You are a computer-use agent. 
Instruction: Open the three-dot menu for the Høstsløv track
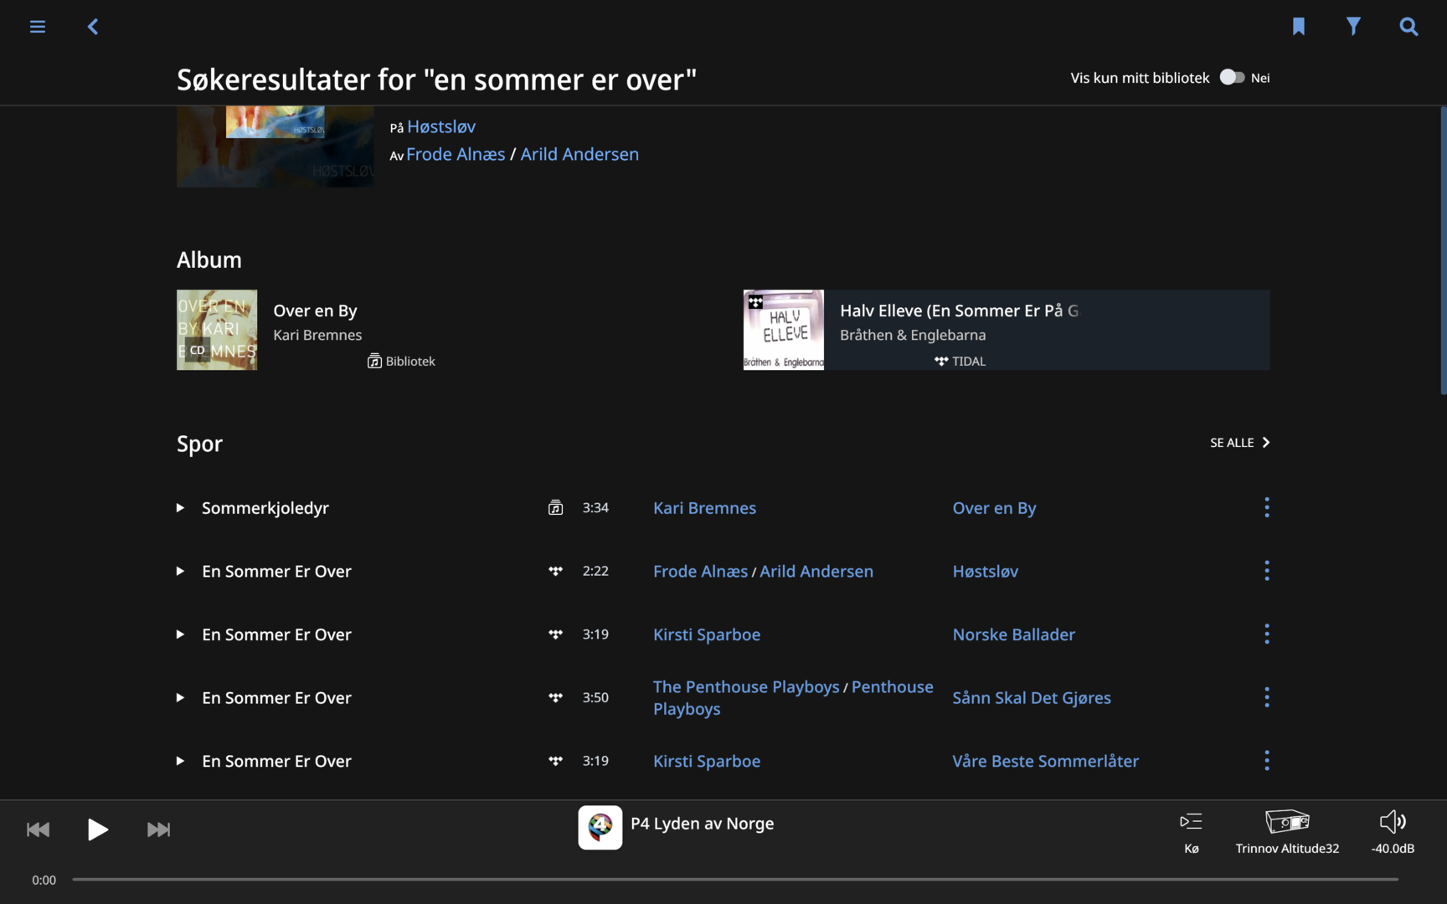coord(1267,571)
